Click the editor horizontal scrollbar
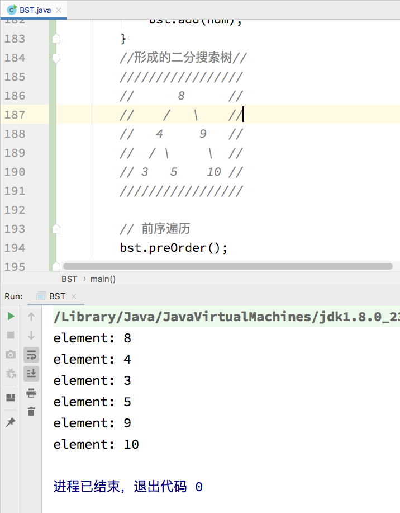 click(228, 266)
